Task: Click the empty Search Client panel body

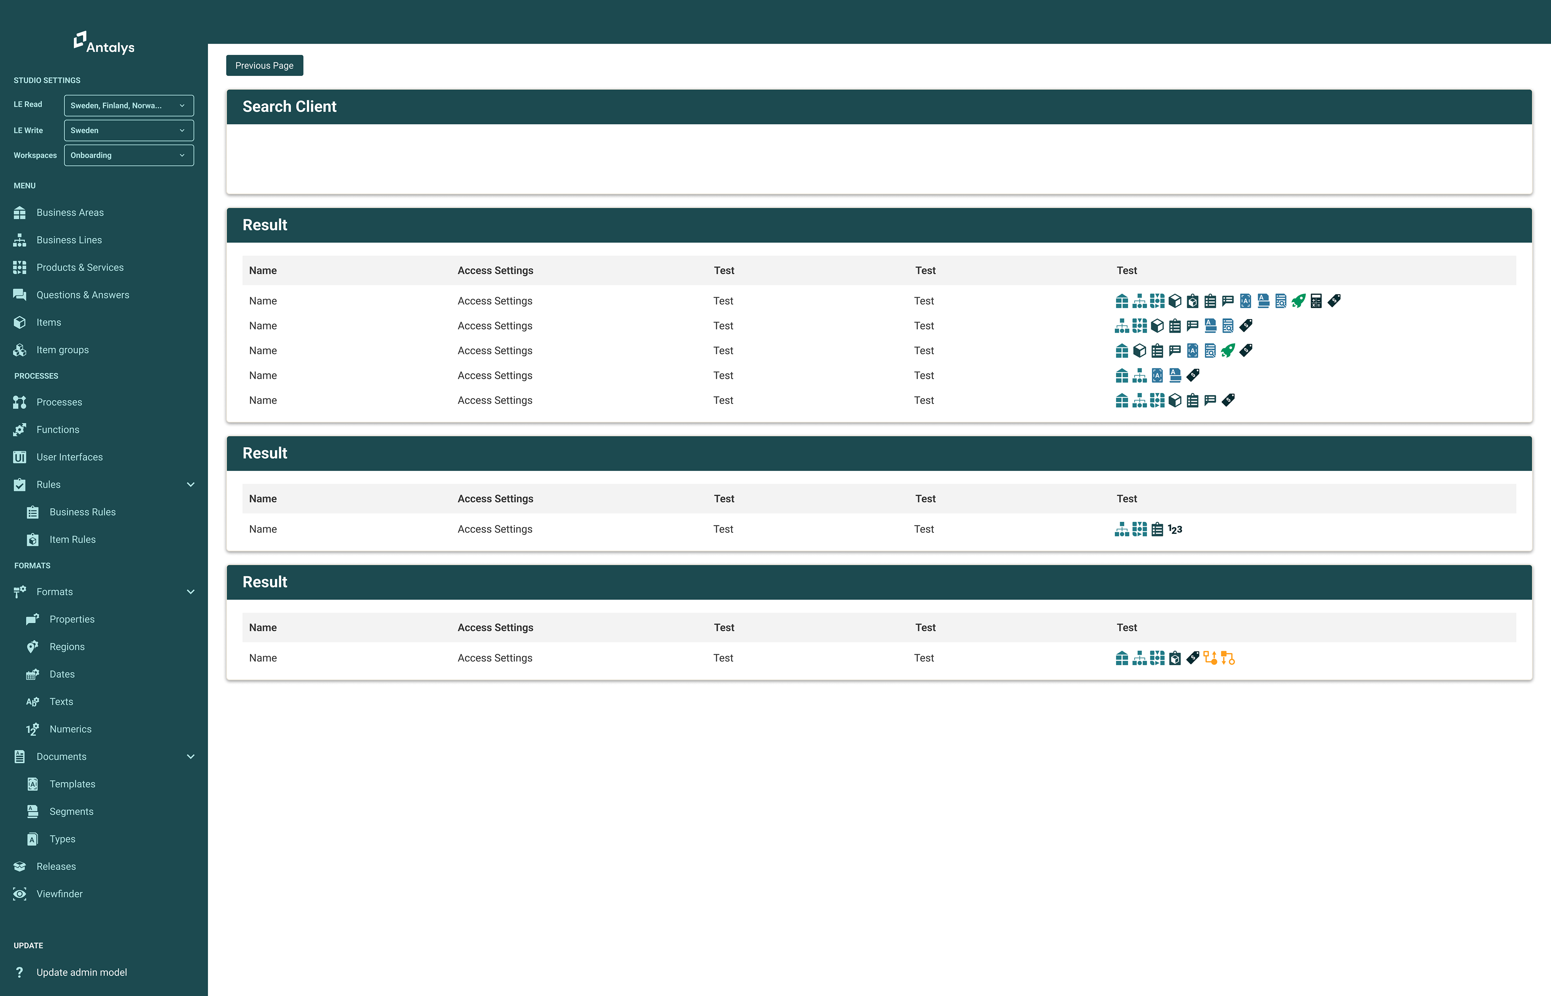Action: coord(879,158)
